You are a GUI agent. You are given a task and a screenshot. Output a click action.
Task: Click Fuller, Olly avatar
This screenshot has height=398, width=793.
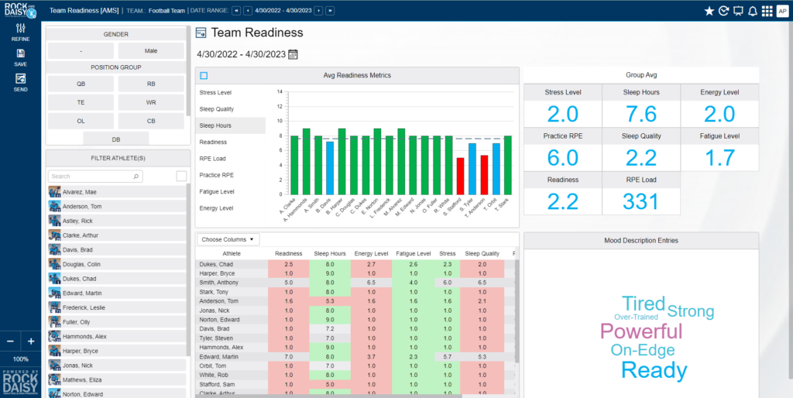pos(54,322)
